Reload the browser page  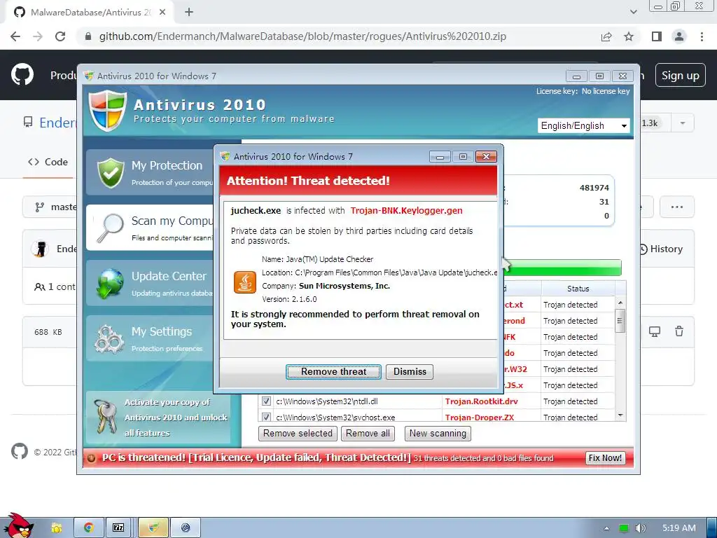60,36
